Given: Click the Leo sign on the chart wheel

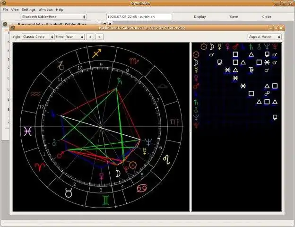Looking at the screenshot, I should click(x=167, y=160).
